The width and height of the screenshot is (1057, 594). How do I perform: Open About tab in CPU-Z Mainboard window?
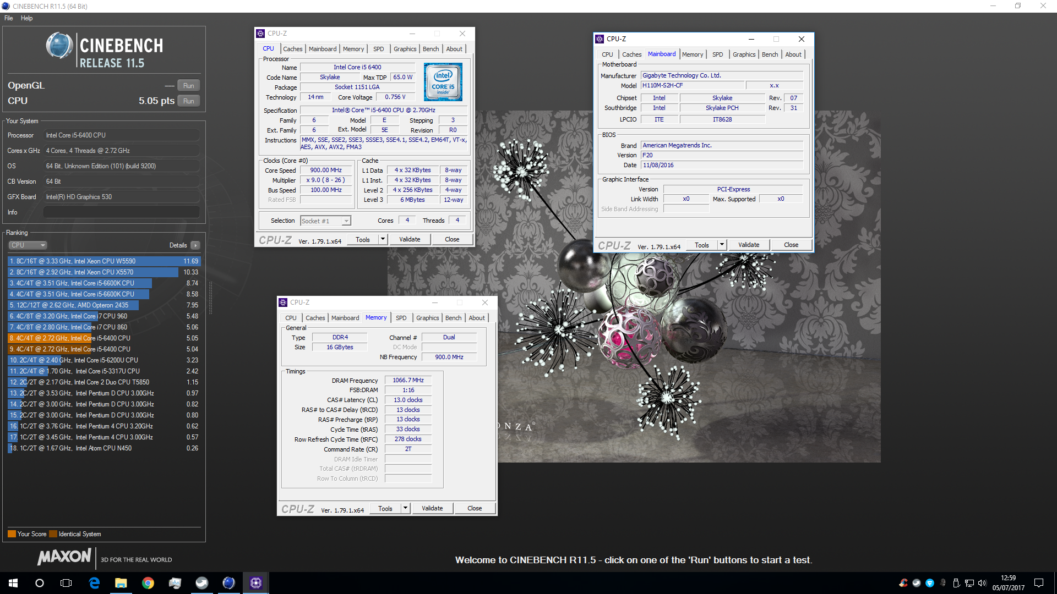tap(793, 54)
